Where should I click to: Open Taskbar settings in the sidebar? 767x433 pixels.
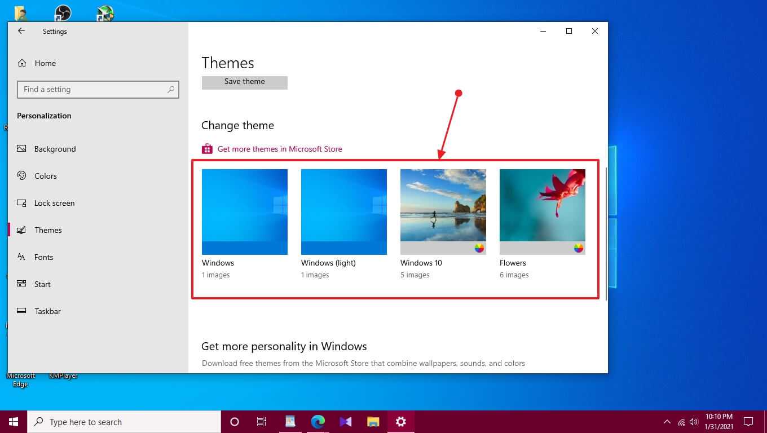tap(47, 311)
